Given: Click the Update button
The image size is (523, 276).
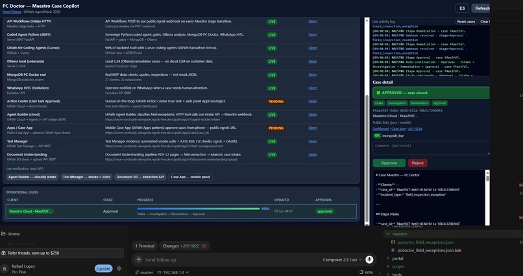Looking at the screenshot, I should click(x=103, y=269).
